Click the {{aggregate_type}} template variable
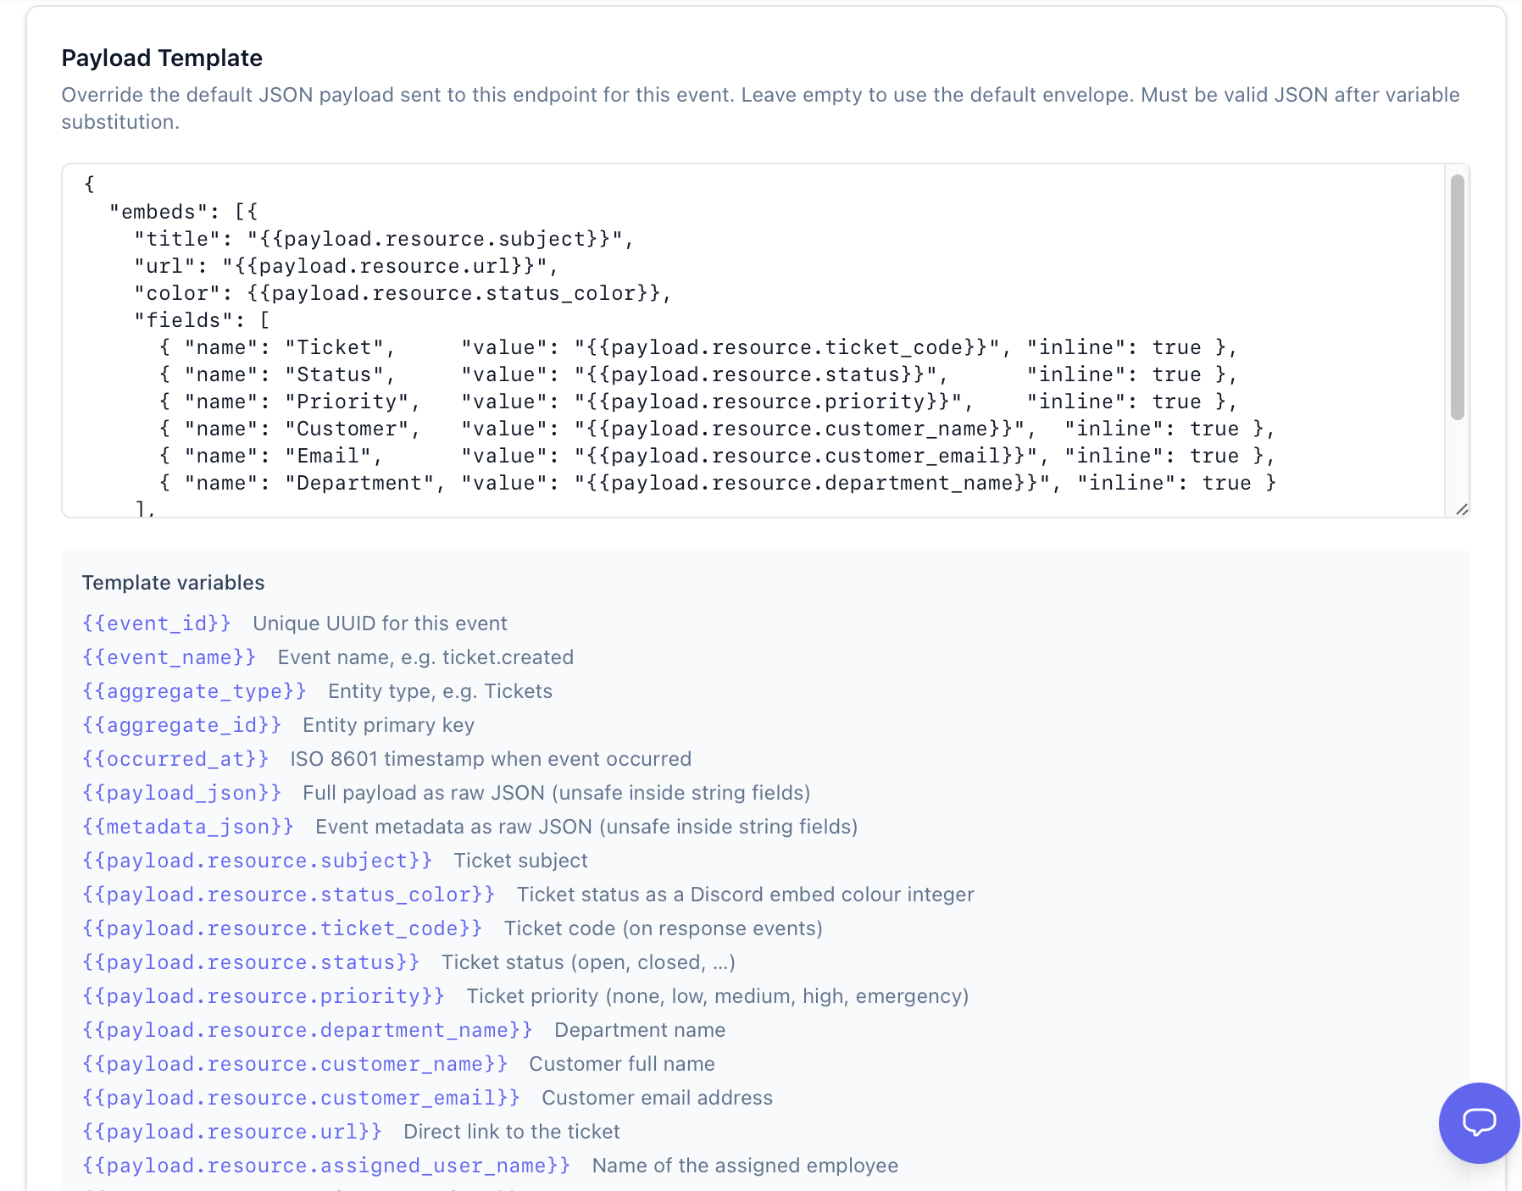The width and height of the screenshot is (1522, 1191). [x=194, y=691]
